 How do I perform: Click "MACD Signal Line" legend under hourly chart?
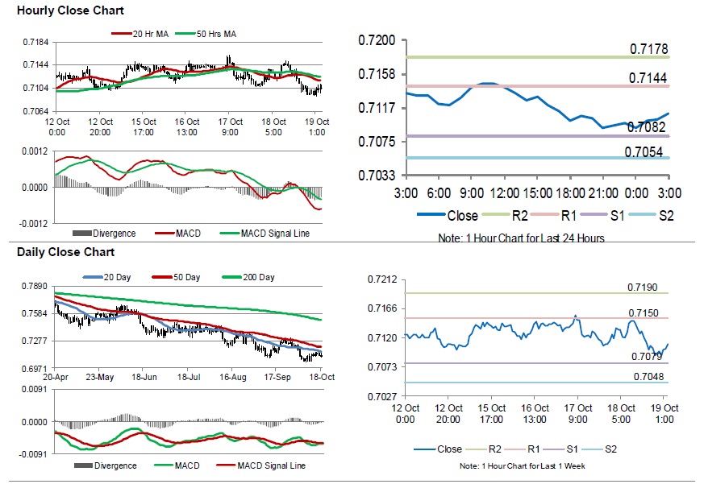pyautogui.click(x=265, y=234)
